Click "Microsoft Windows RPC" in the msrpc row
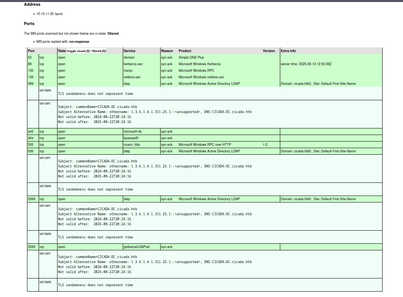Viewport: 403px width, 297px height. (x=196, y=71)
